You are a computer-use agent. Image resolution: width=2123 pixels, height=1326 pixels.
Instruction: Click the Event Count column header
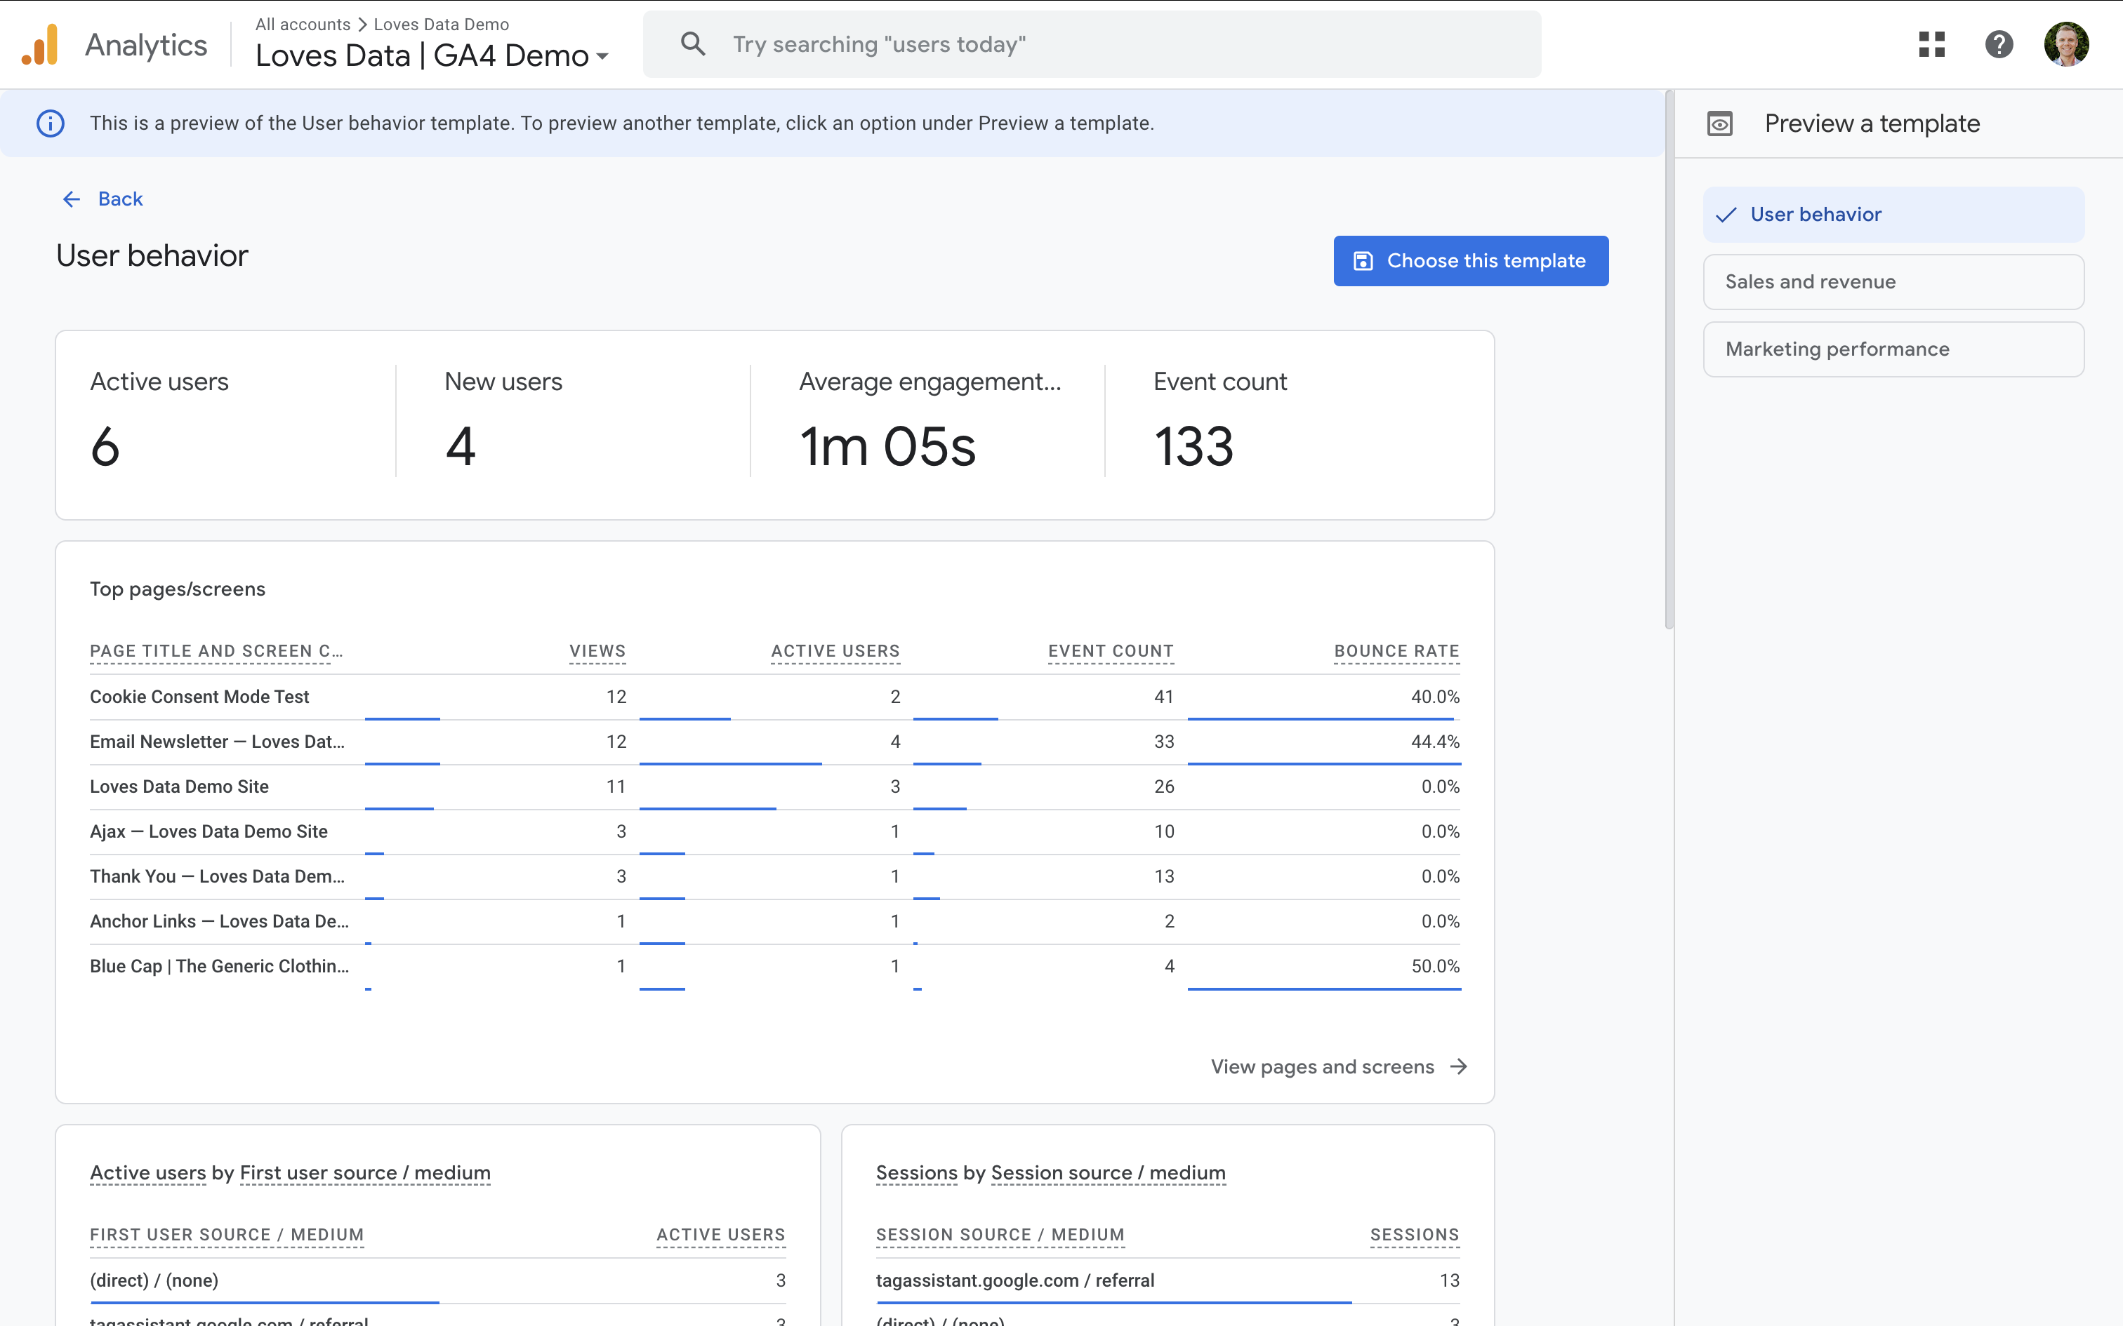click(x=1111, y=651)
